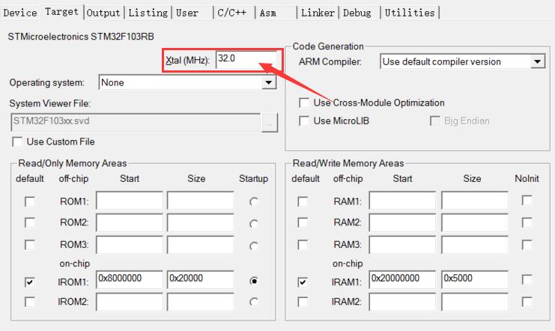This screenshot has width=555, height=331.
Task: Uncheck the IRAM1 default checkbox
Action: click(303, 282)
